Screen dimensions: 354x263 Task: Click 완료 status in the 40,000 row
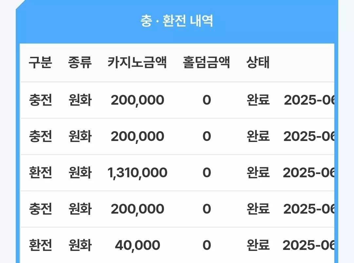258,245
